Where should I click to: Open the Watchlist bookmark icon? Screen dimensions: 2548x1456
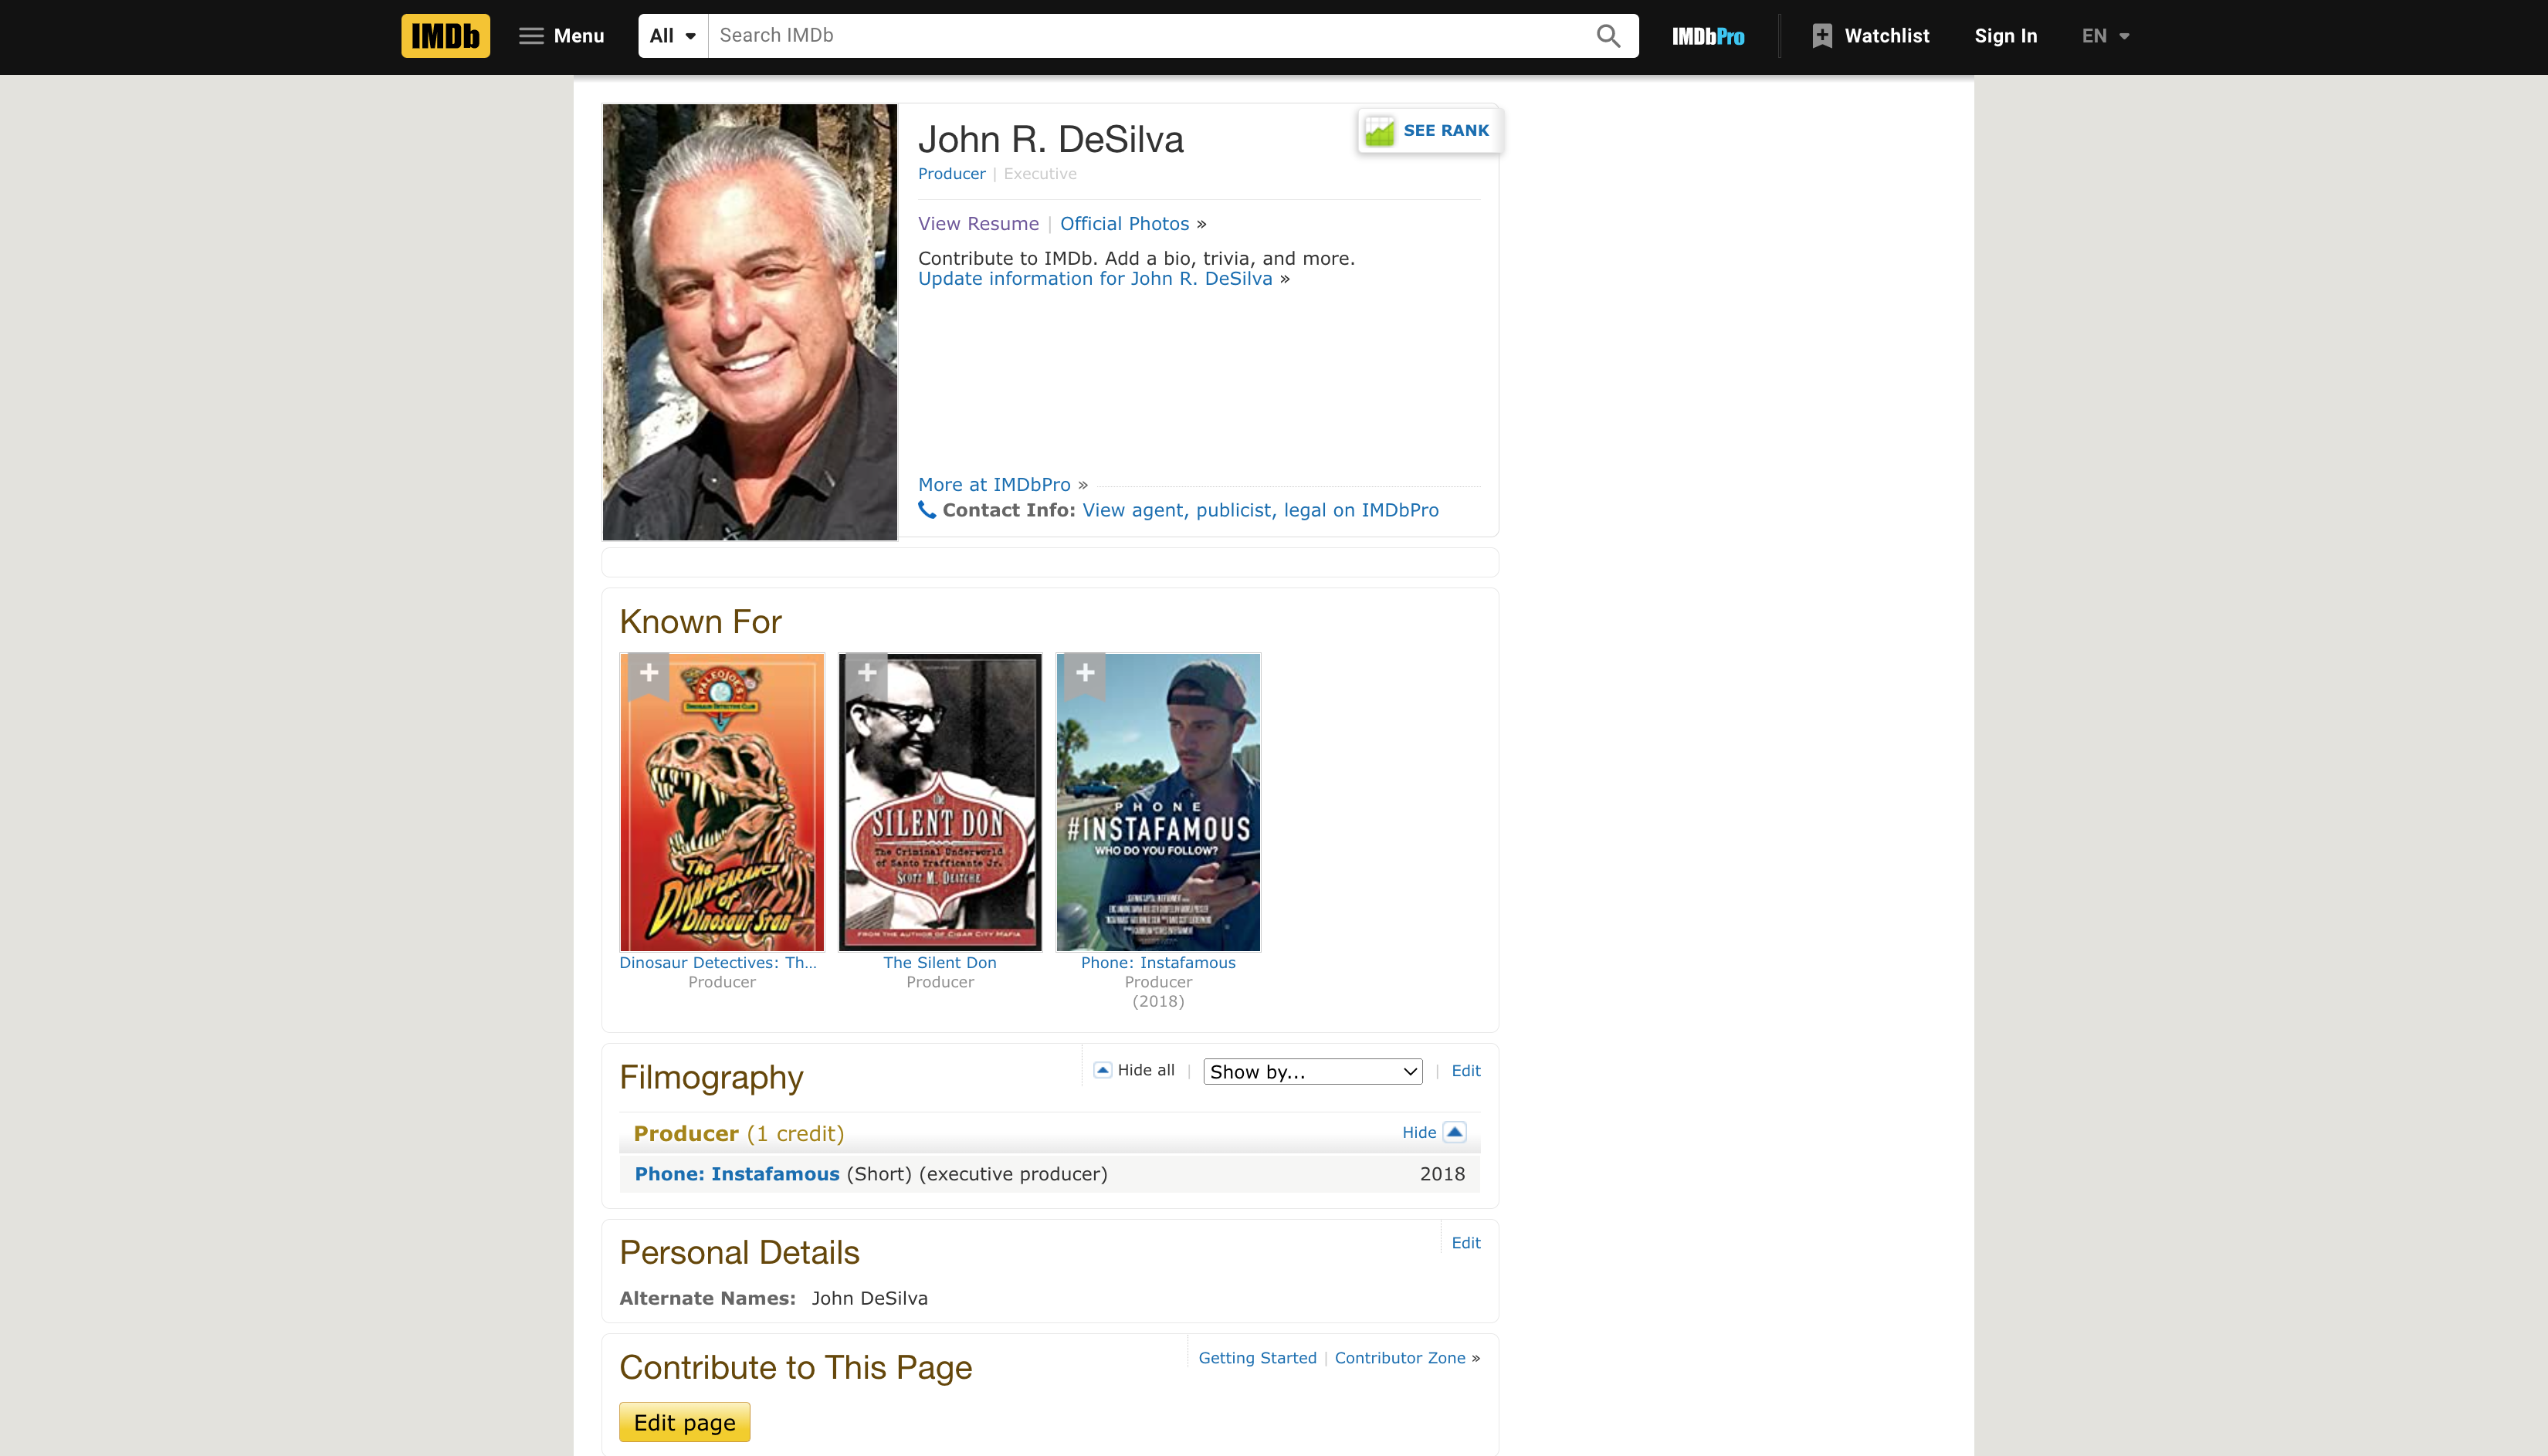pyautogui.click(x=1822, y=36)
